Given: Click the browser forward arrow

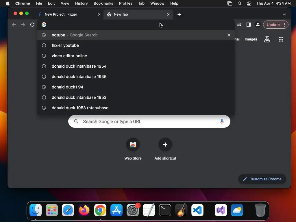Looking at the screenshot, I should [x=23, y=25].
